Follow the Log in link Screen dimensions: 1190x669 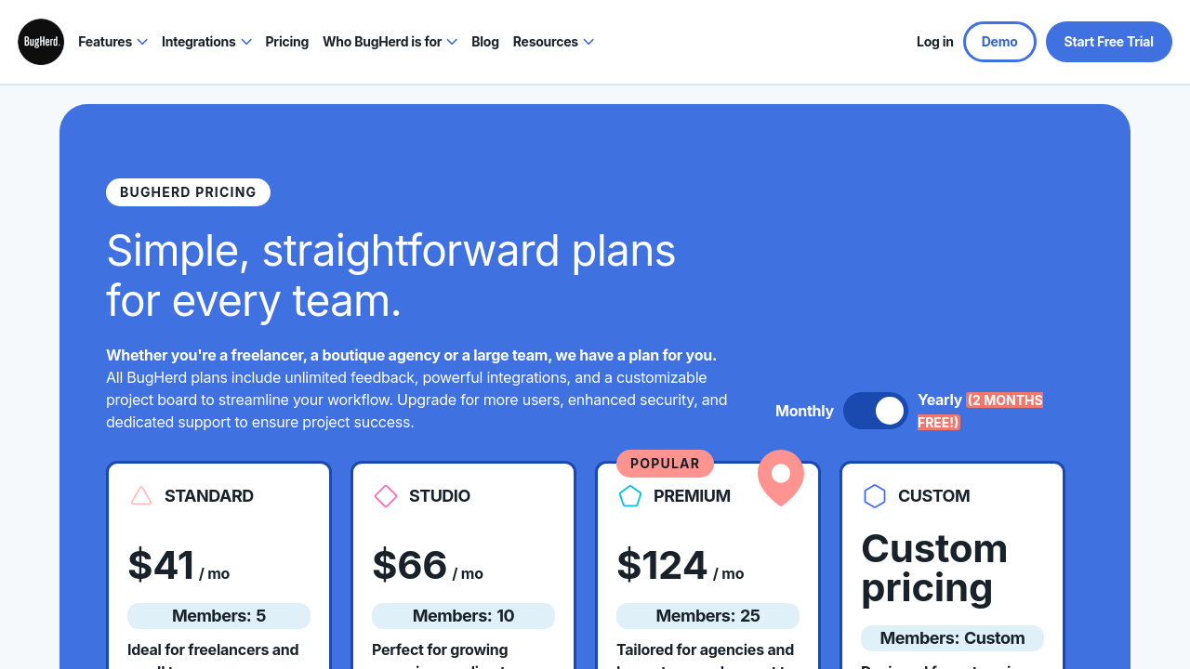(x=934, y=42)
